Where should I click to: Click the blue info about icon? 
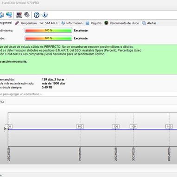click(44, 15)
